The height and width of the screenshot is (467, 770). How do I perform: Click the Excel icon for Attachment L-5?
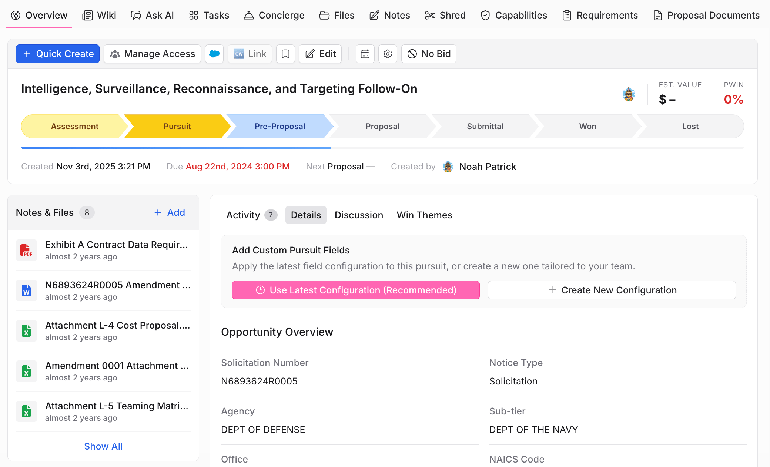26,411
